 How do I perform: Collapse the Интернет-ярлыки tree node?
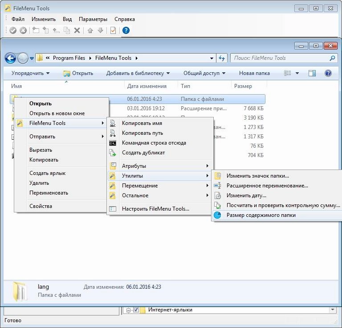[x=129, y=310]
